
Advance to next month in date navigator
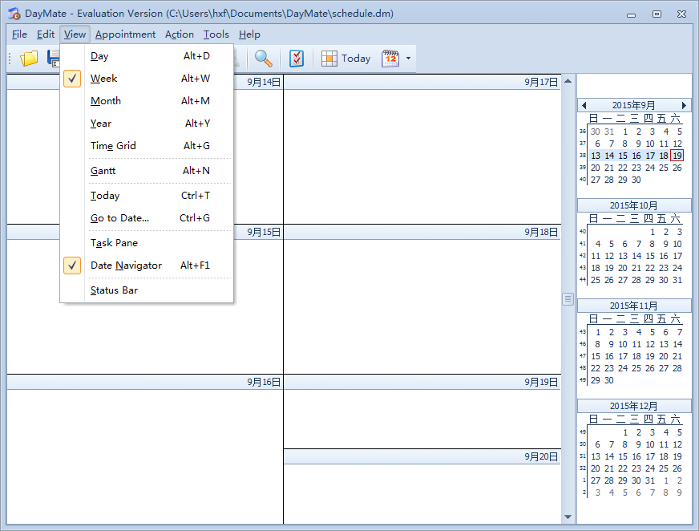tap(684, 105)
